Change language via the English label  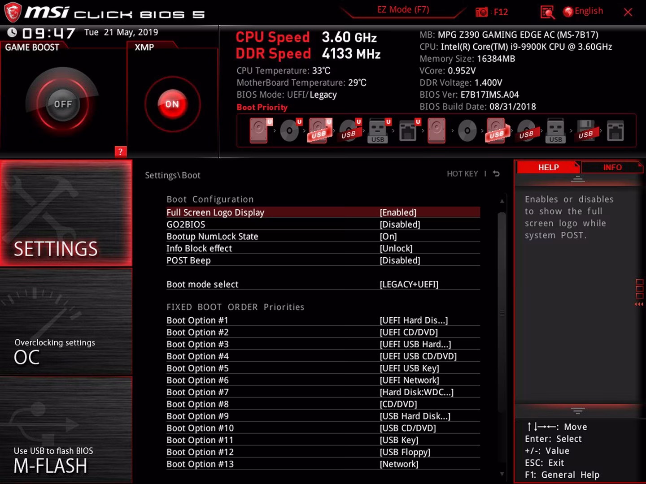pyautogui.click(x=589, y=11)
